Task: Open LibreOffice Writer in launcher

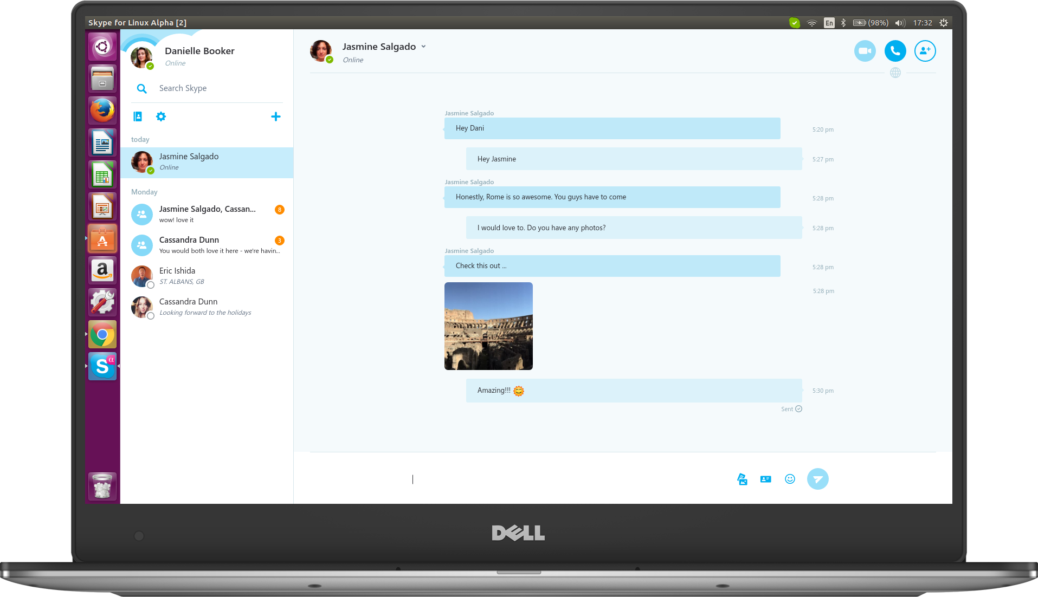Action: coord(102,143)
